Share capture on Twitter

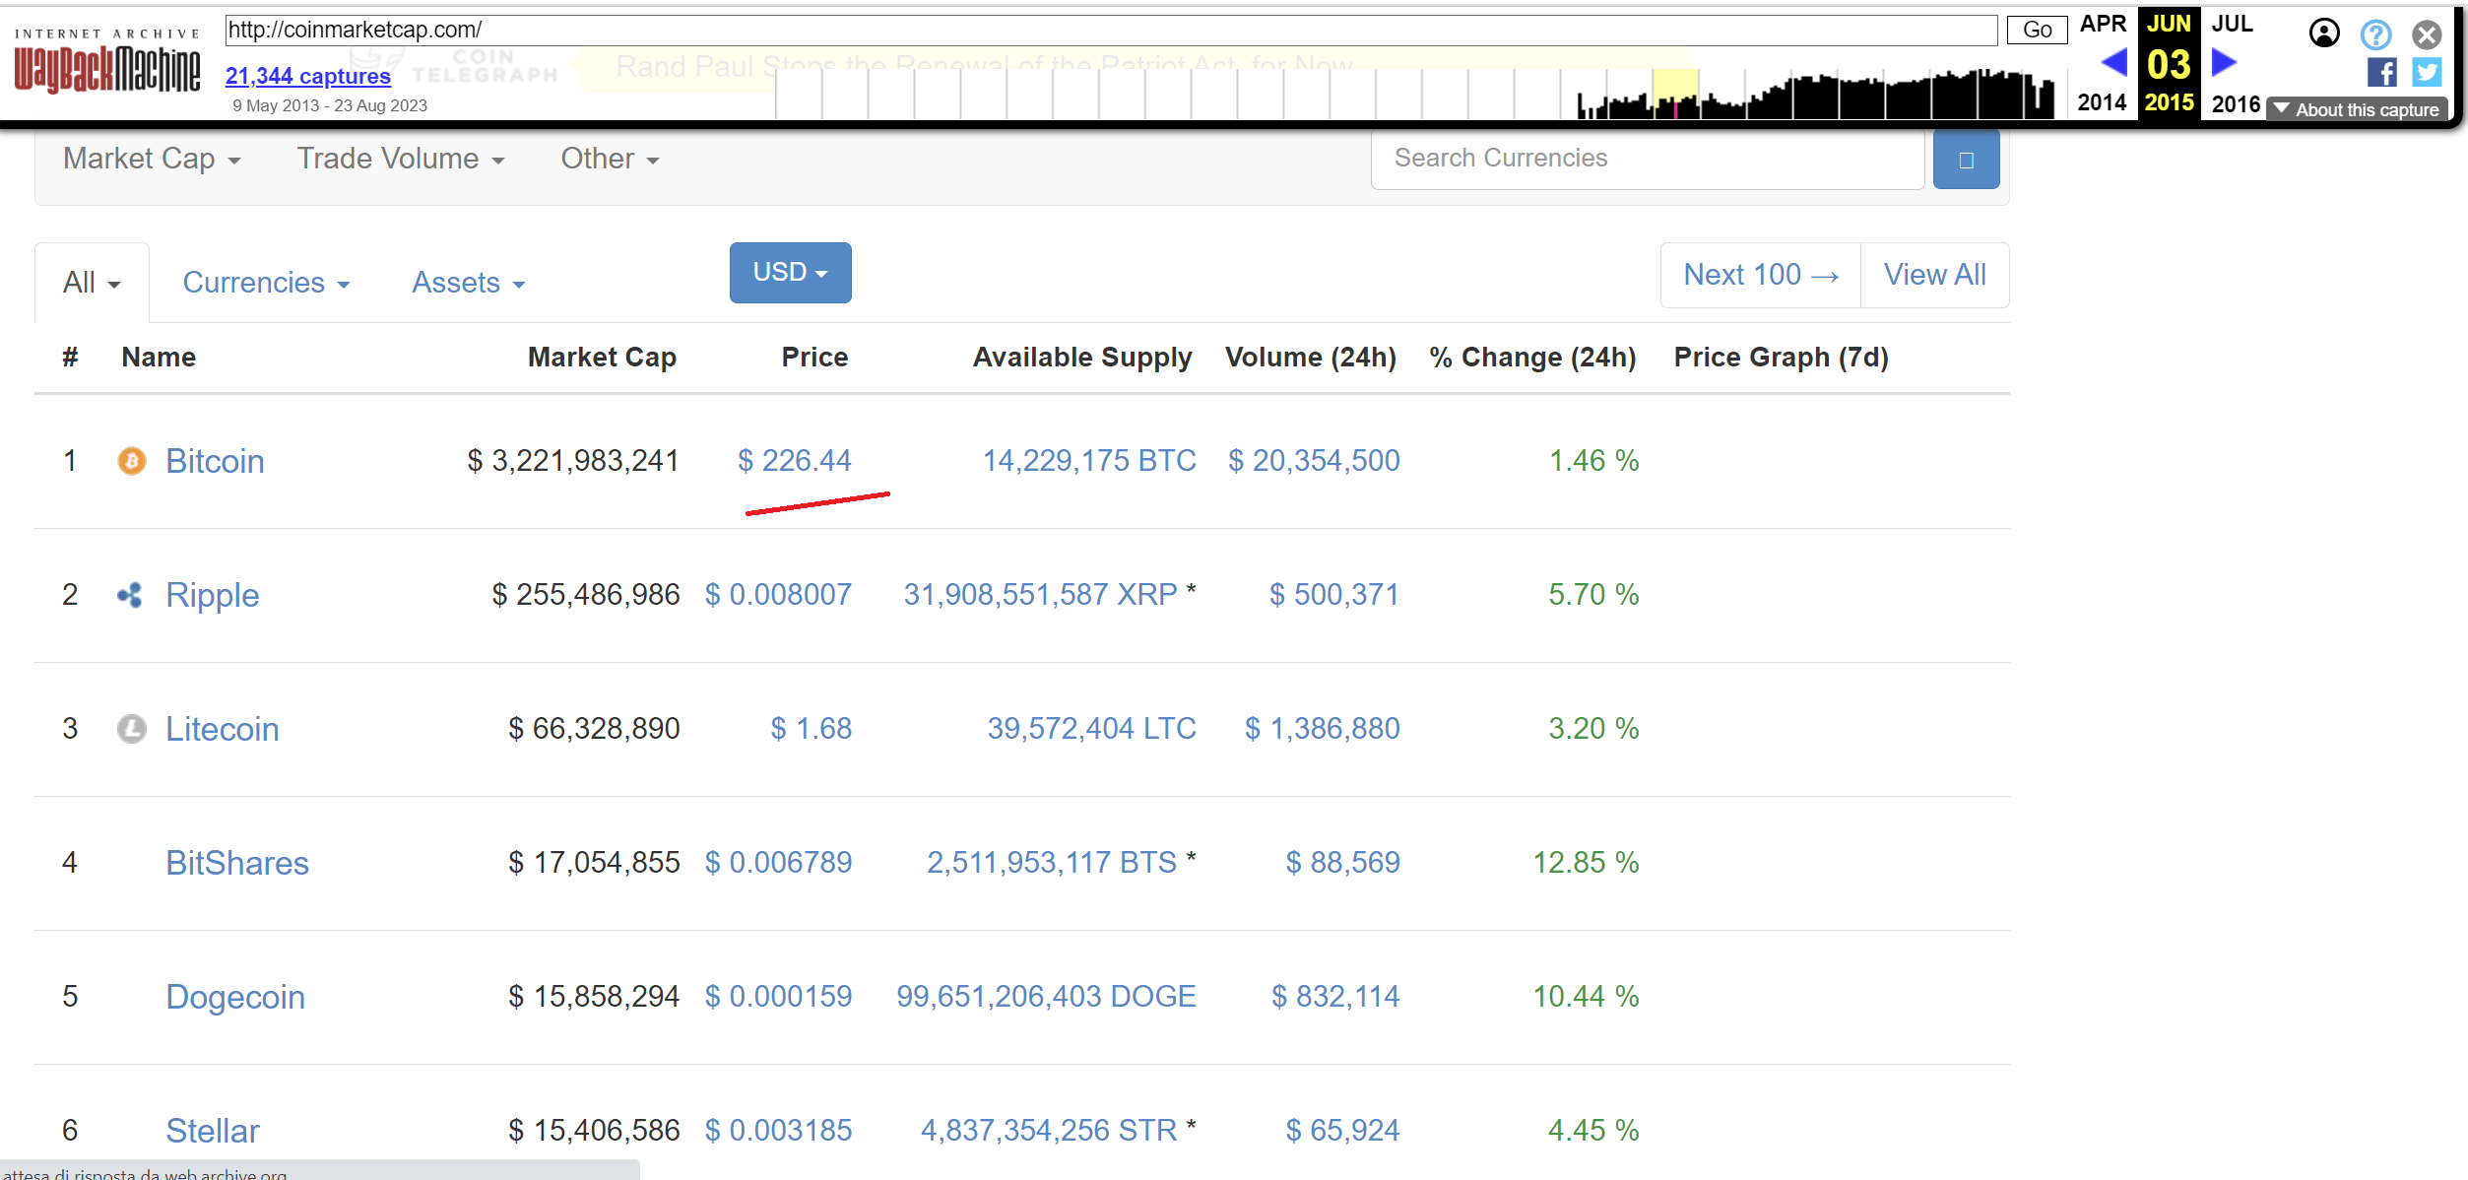coord(2426,72)
